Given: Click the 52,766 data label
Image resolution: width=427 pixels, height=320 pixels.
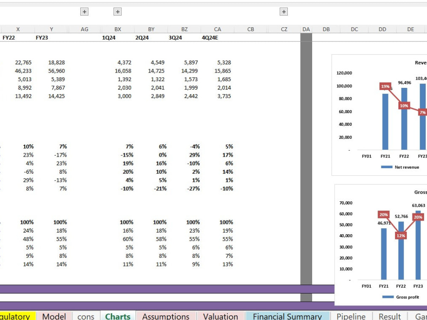Looking at the screenshot, I should [401, 216].
